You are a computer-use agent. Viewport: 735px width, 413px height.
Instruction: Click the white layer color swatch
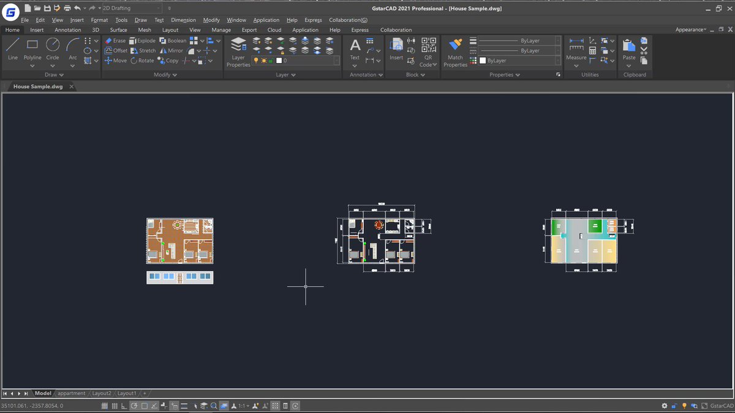[x=279, y=61]
